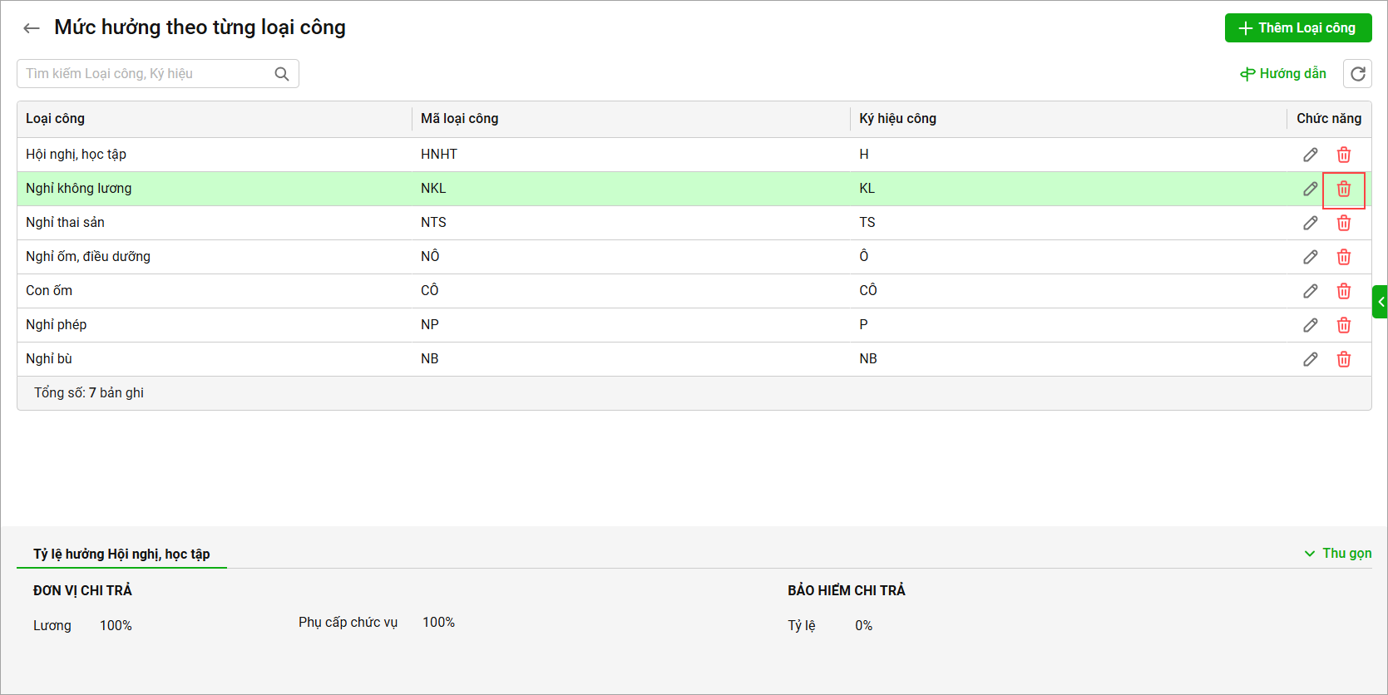Screen dimensions: 1388x695
Task: Delete the Nghỉ không lương row
Action: [x=1344, y=189]
